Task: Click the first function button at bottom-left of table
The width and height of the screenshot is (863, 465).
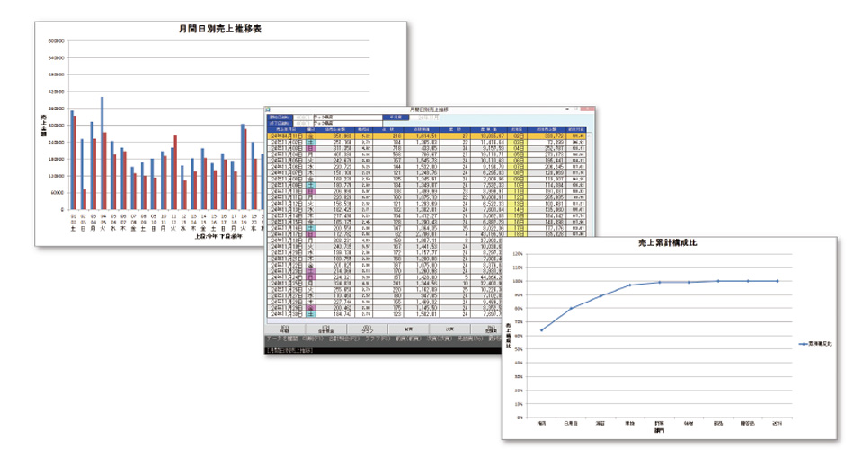Action: (x=284, y=329)
